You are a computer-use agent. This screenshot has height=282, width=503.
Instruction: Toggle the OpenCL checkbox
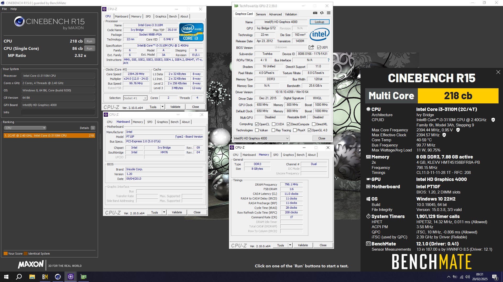tap(257, 124)
